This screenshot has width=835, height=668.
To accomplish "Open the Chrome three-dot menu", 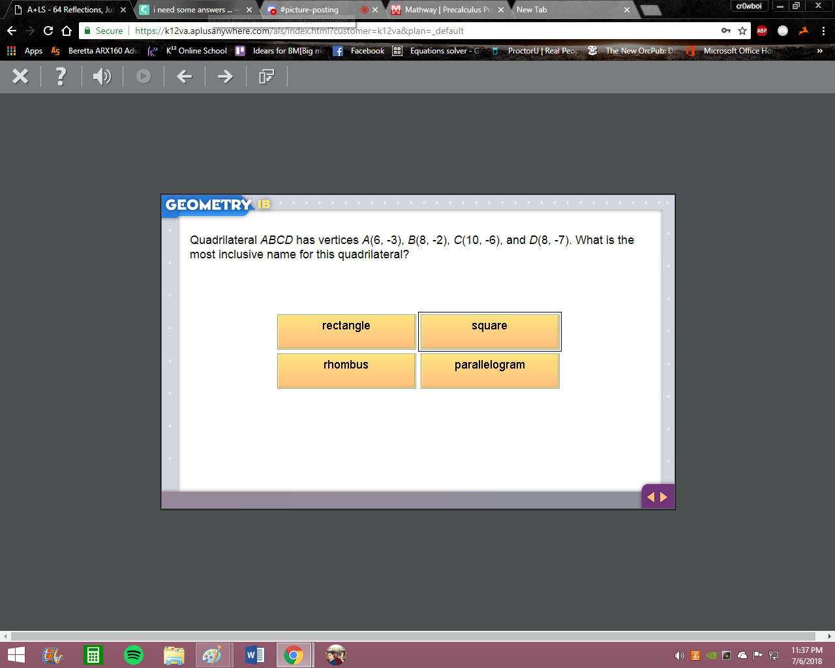I will [823, 31].
